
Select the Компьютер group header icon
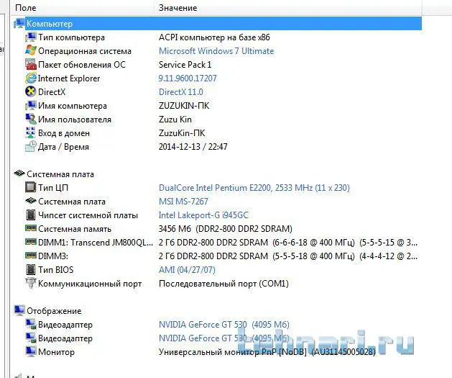coord(19,23)
